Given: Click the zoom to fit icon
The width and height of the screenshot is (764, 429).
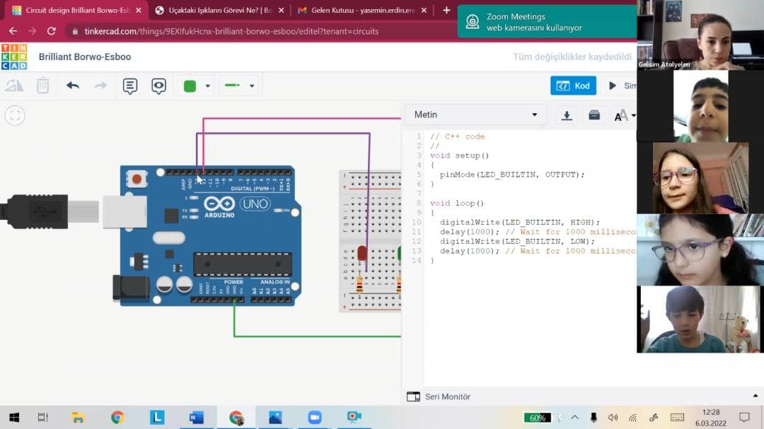Looking at the screenshot, I should pyautogui.click(x=15, y=116).
